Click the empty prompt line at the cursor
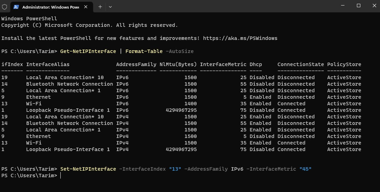The height and width of the screenshot is (192, 380). coord(61,175)
